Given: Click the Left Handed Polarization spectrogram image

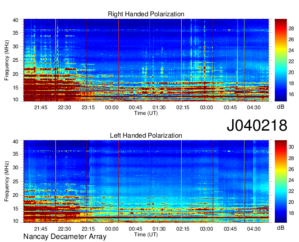Looking at the screenshot, I should (146, 181).
